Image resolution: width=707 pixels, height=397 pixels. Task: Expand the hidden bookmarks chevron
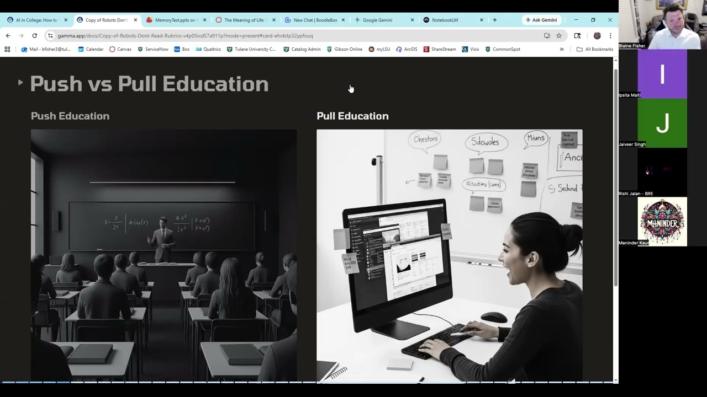coord(562,49)
